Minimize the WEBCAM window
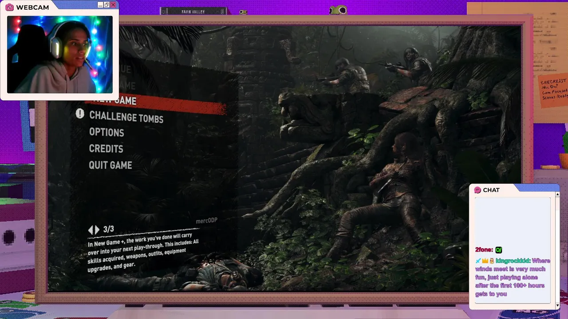 point(100,5)
